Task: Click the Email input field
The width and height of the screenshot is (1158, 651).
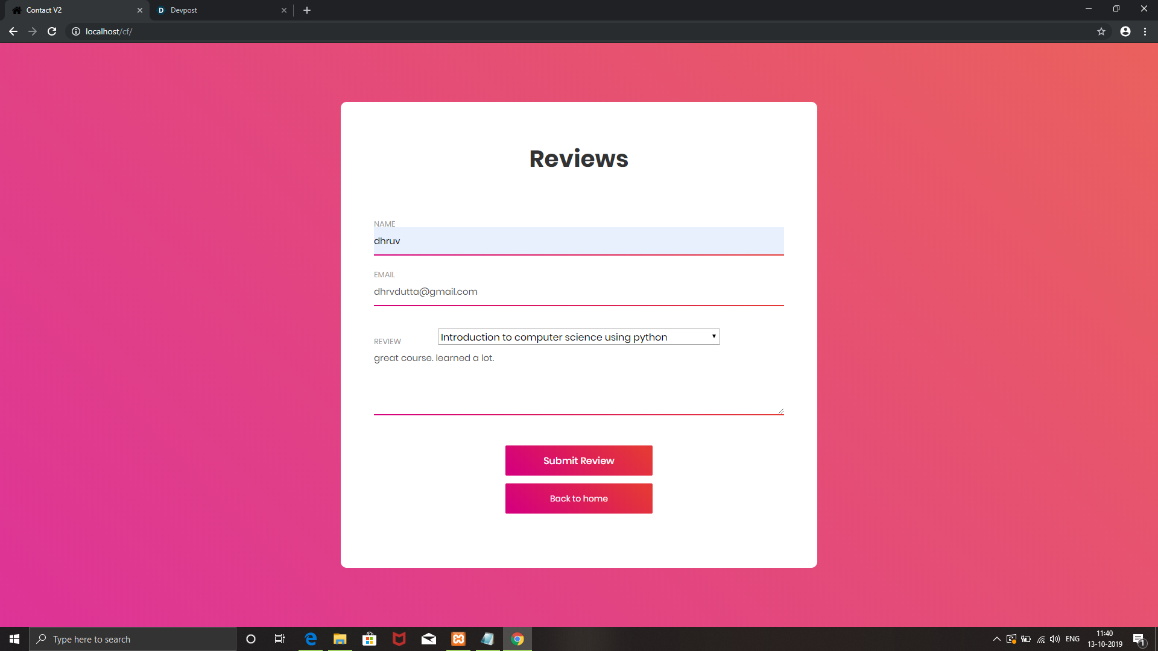Action: [x=578, y=292]
